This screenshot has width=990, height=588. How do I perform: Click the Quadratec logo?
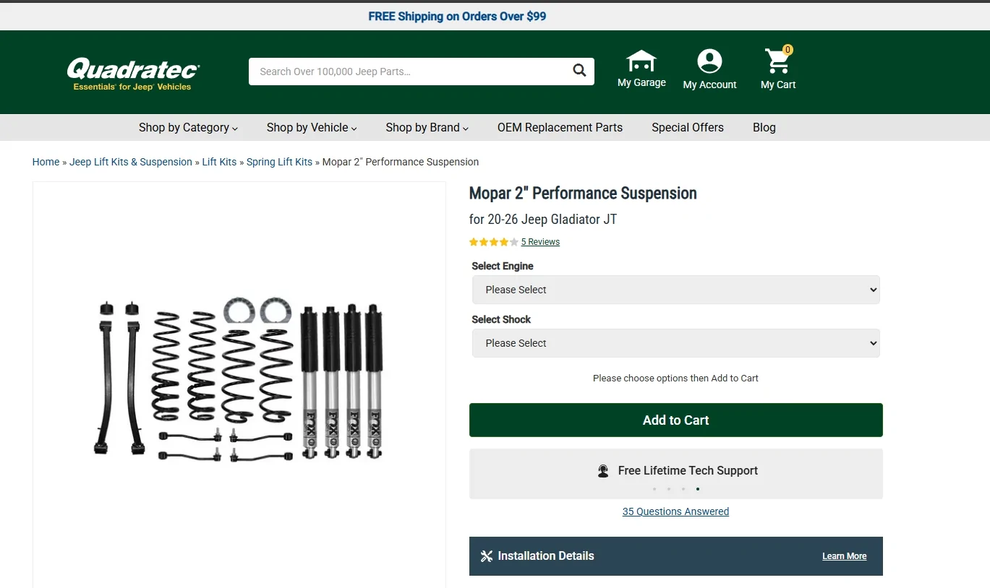[x=134, y=74]
